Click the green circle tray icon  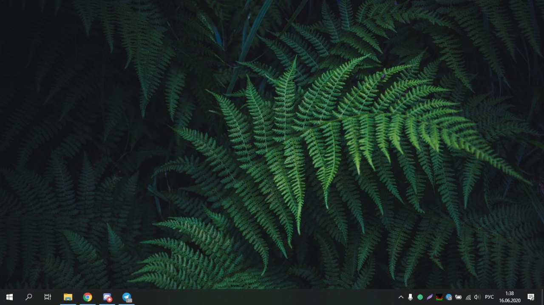420,297
